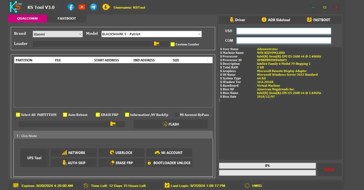This screenshot has height=190, width=364.
Task: Click the ERASE FRP button in 1-Click Mode
Action: coord(121,163)
